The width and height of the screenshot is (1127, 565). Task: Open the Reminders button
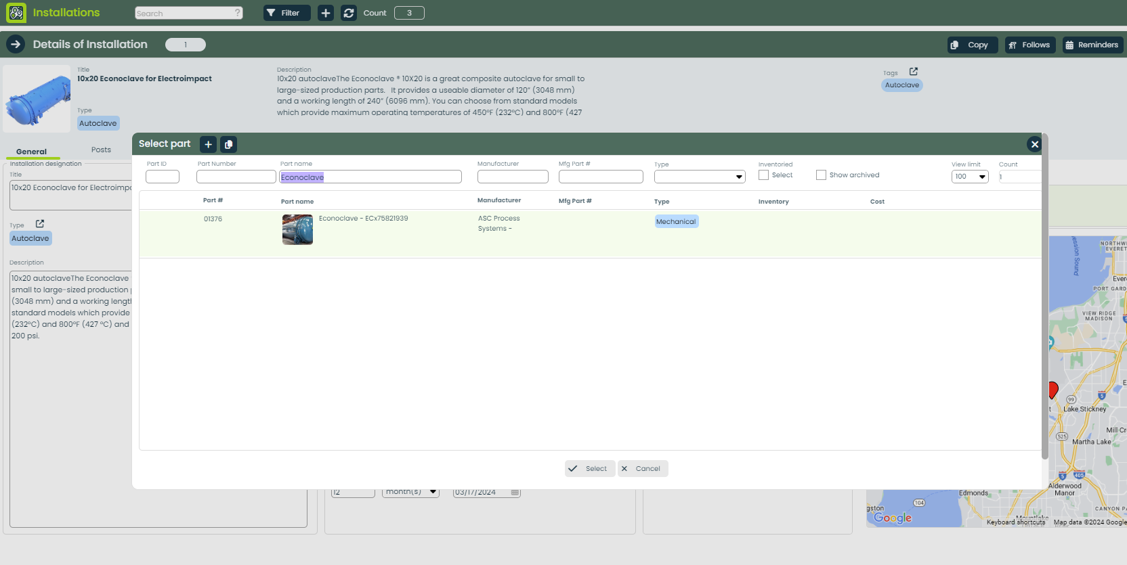click(1092, 45)
